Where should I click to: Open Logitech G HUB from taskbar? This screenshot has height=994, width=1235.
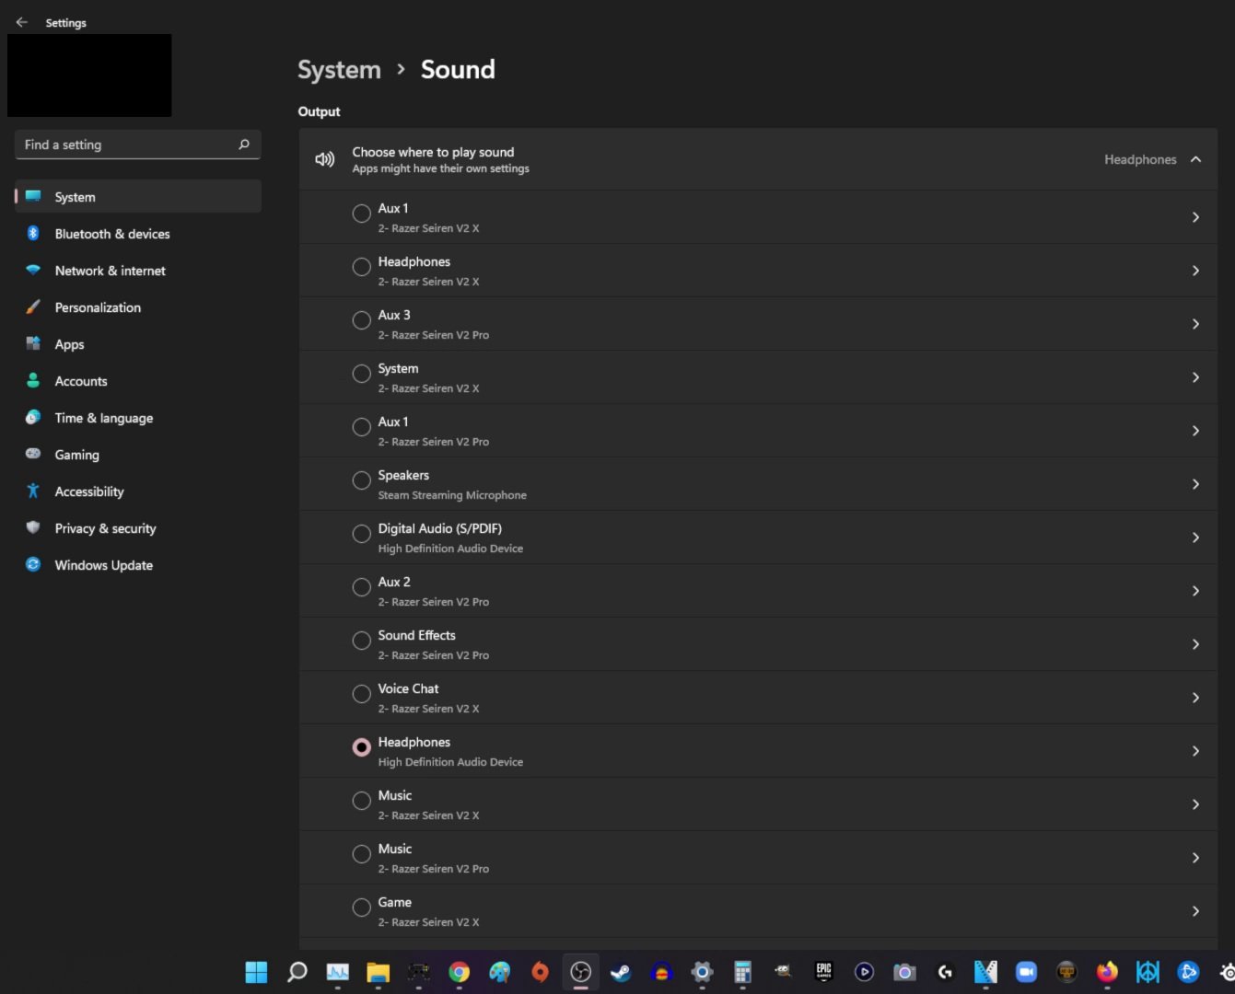pyautogui.click(x=945, y=972)
